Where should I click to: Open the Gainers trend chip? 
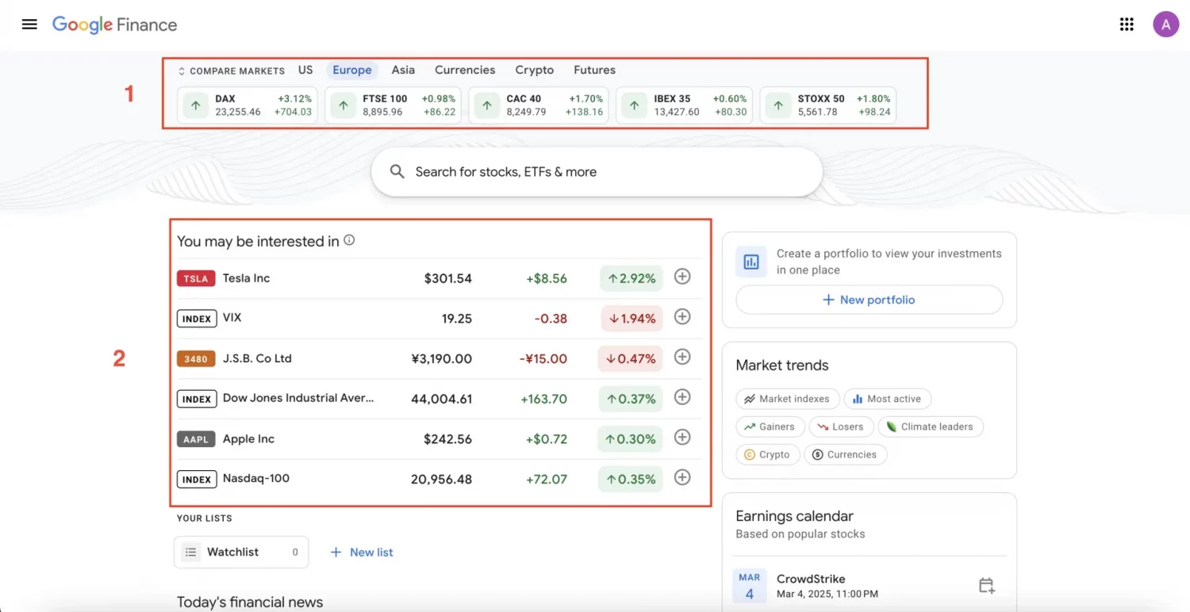[770, 426]
